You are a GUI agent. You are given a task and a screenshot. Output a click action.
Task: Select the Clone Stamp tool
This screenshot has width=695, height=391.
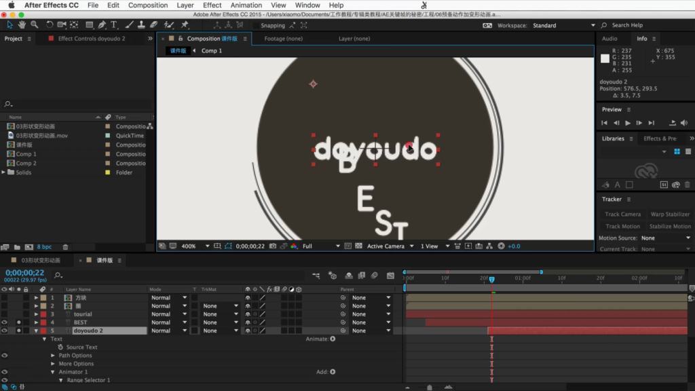pyautogui.click(x=140, y=25)
